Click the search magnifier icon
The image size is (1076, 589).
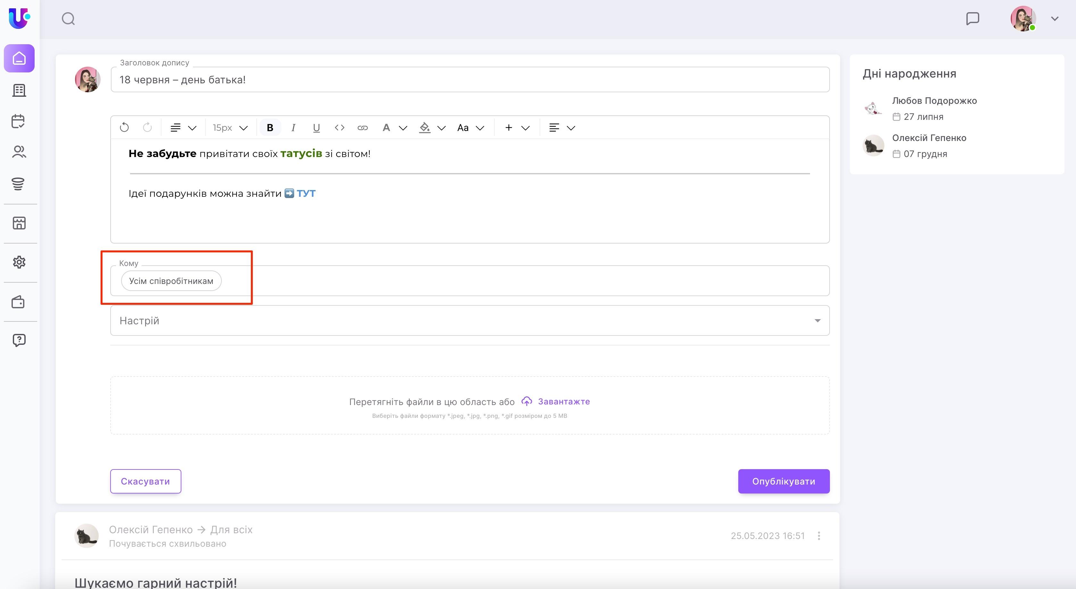pyautogui.click(x=68, y=19)
